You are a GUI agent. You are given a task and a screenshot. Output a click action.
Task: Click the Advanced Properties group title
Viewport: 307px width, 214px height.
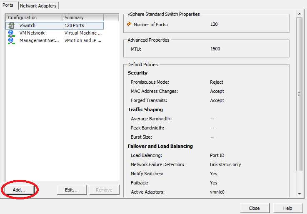[x=148, y=40]
